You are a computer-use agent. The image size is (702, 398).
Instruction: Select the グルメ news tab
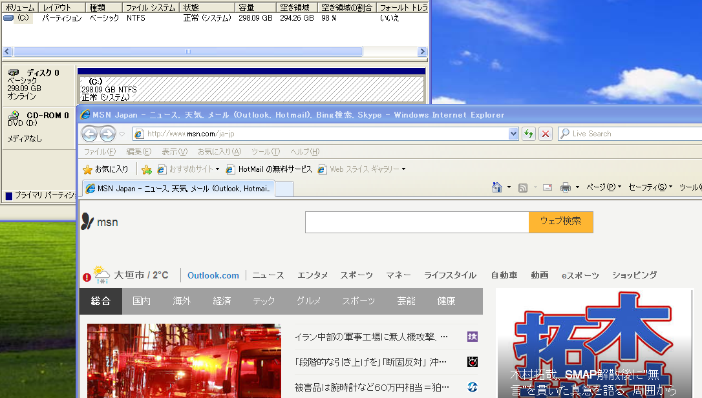point(308,301)
